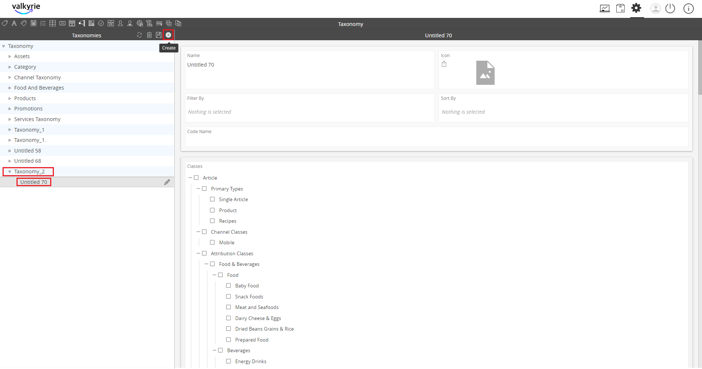Screen dimensions: 702x369
Task: Upload an icon using the upload button
Action: pos(444,64)
